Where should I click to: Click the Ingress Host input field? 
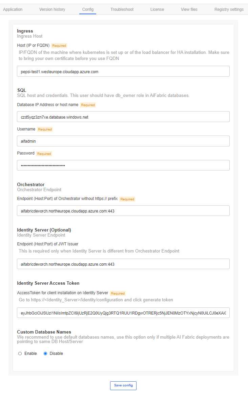[123, 71]
